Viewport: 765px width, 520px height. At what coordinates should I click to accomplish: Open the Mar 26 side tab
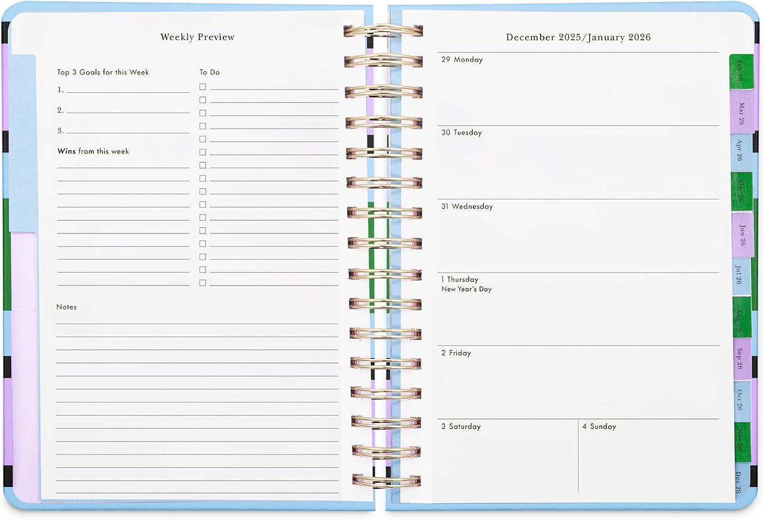click(x=742, y=113)
